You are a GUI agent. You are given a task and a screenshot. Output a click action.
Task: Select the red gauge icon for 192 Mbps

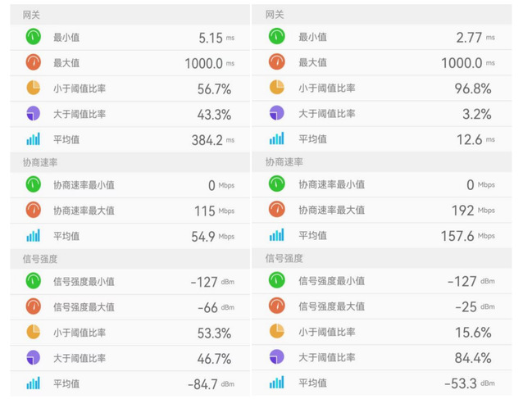coord(277,210)
